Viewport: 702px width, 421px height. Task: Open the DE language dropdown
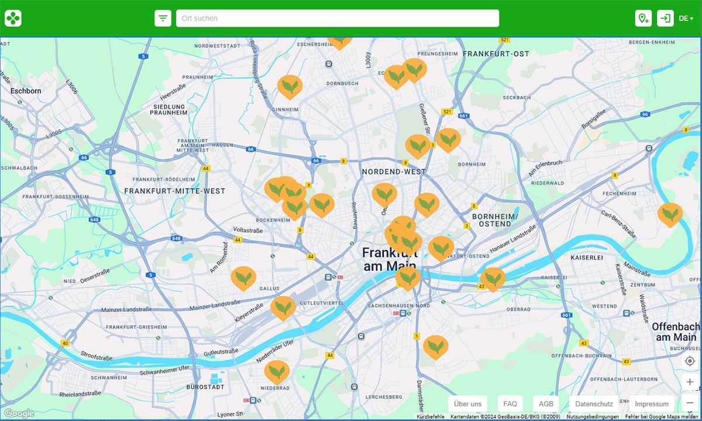[686, 18]
